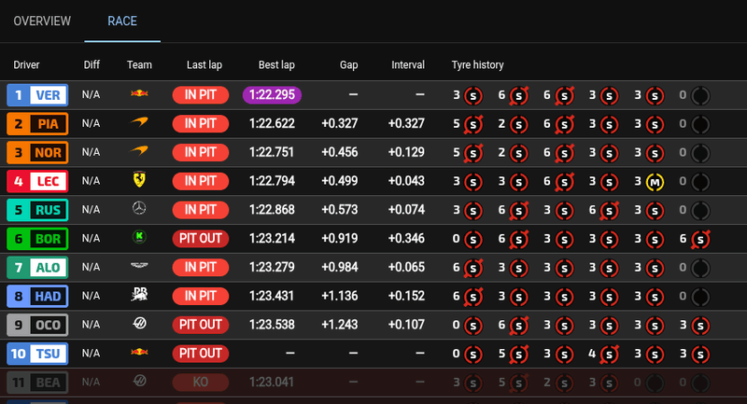This screenshot has height=404, width=747.
Task: Click Russell's Mercedes team logo
Action: click(x=139, y=209)
